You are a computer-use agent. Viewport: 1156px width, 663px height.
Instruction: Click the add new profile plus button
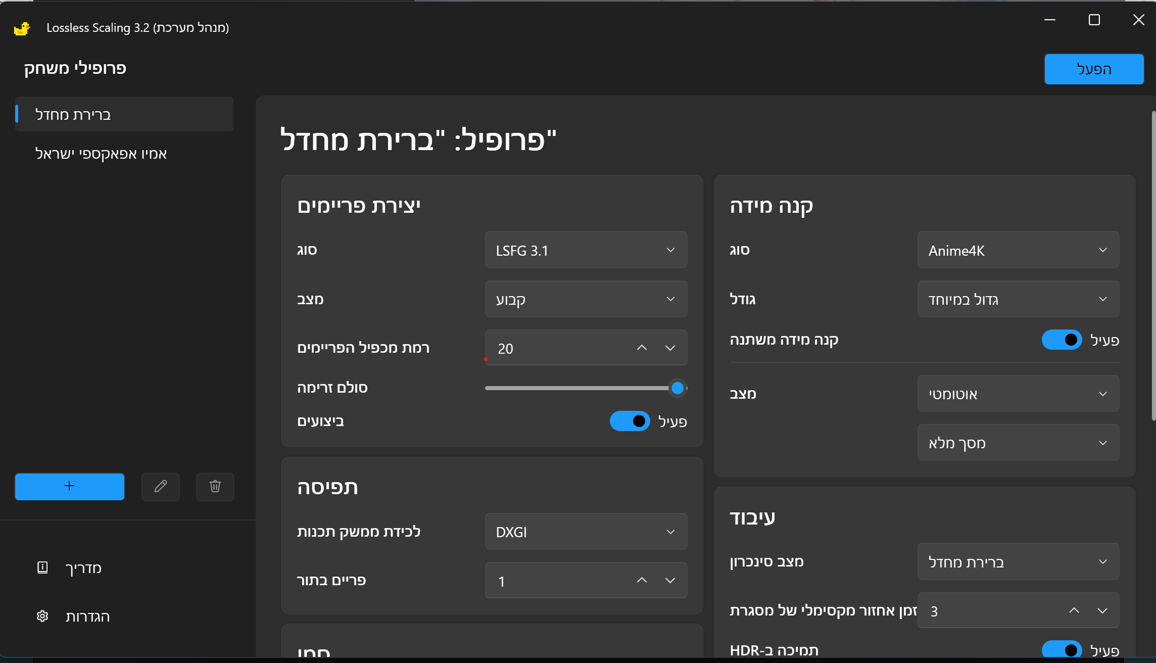click(x=69, y=486)
